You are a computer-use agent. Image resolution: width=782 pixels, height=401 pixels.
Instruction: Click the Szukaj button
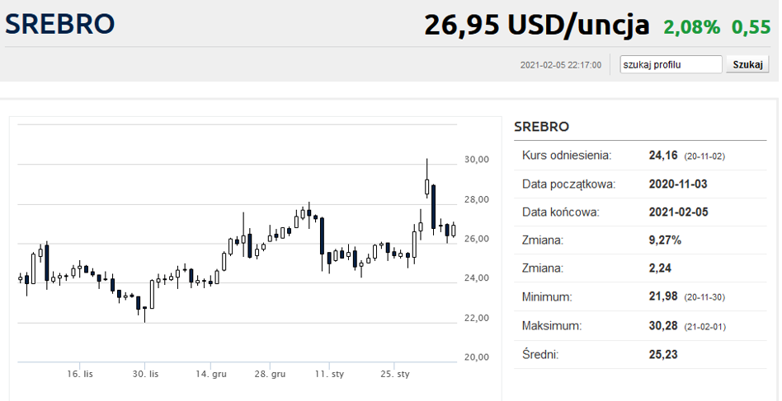(x=747, y=65)
